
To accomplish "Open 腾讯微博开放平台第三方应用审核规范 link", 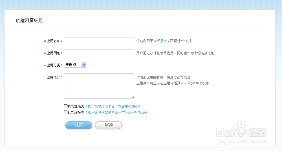I will 116,112.
